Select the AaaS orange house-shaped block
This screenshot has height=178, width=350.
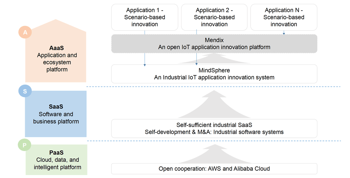click(x=55, y=51)
